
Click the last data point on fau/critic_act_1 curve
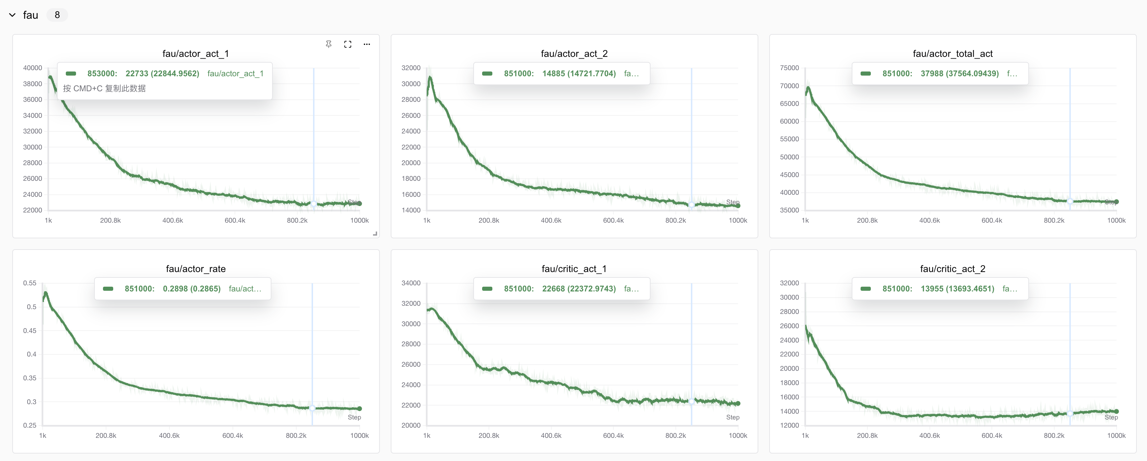pyautogui.click(x=738, y=404)
